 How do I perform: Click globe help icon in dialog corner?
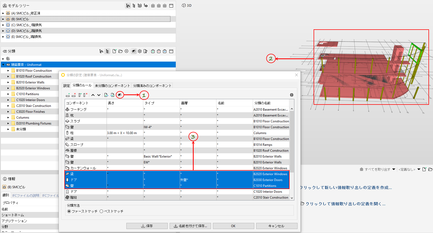[x=292, y=95]
